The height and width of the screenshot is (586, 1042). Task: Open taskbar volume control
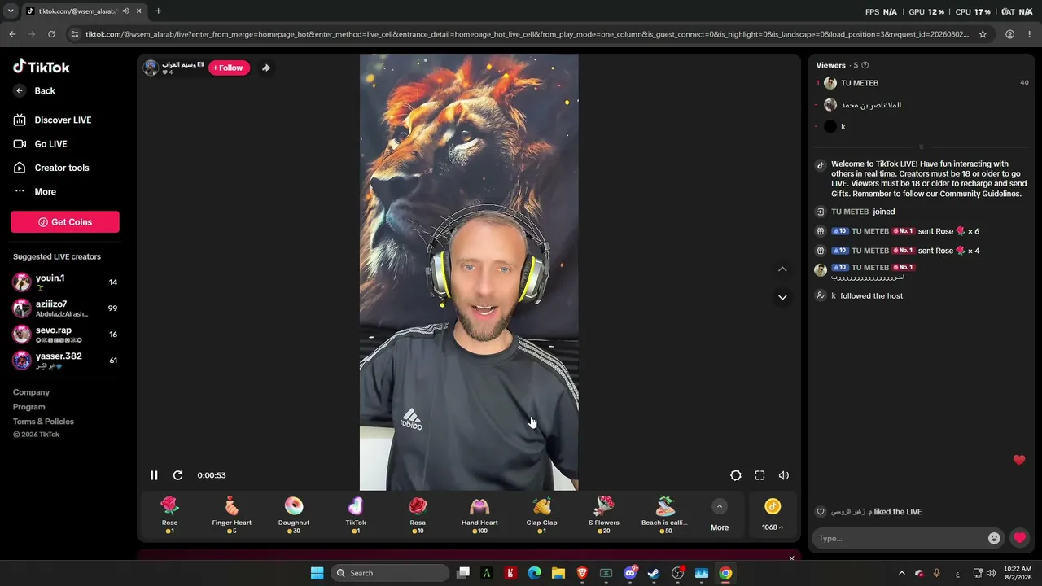991,573
